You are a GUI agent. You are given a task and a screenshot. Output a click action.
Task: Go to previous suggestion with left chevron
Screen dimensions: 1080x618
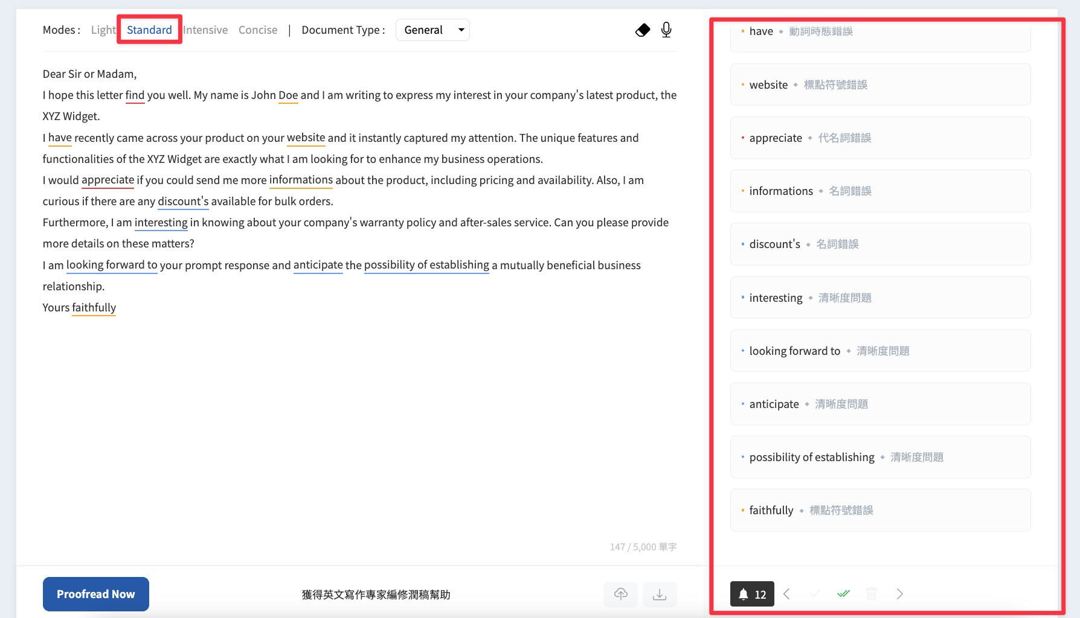point(786,594)
